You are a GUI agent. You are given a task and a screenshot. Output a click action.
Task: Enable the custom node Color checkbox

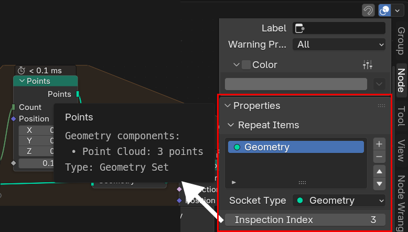246,65
